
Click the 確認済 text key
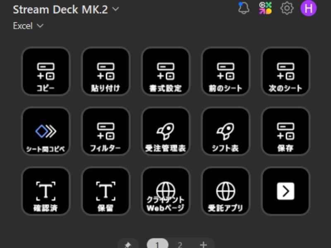(46, 191)
